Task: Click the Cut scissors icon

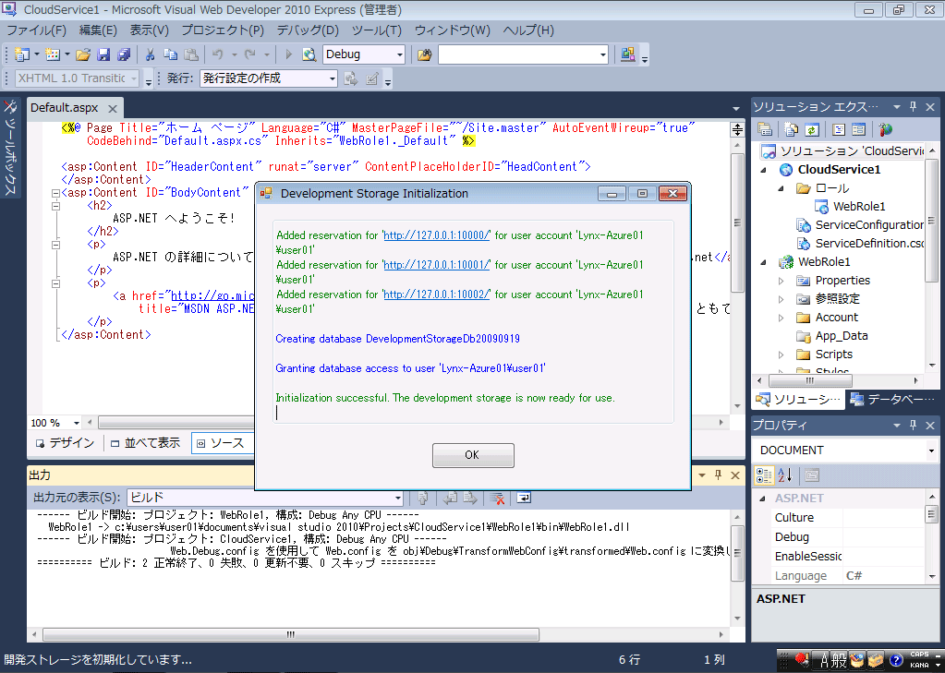Action: coord(150,54)
